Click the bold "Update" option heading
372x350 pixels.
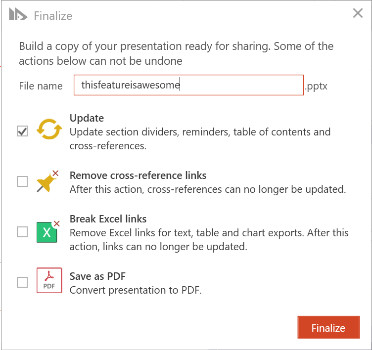coord(87,119)
